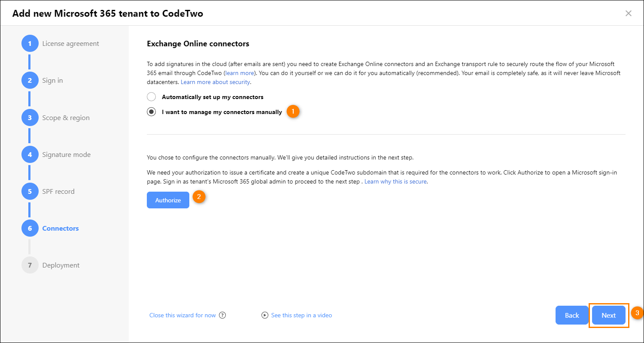Click the help question mark icon beside Close wizard

222,315
